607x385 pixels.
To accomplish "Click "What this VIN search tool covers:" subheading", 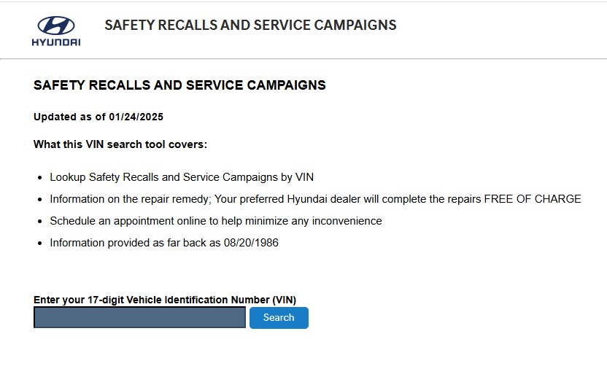I will [x=120, y=144].
